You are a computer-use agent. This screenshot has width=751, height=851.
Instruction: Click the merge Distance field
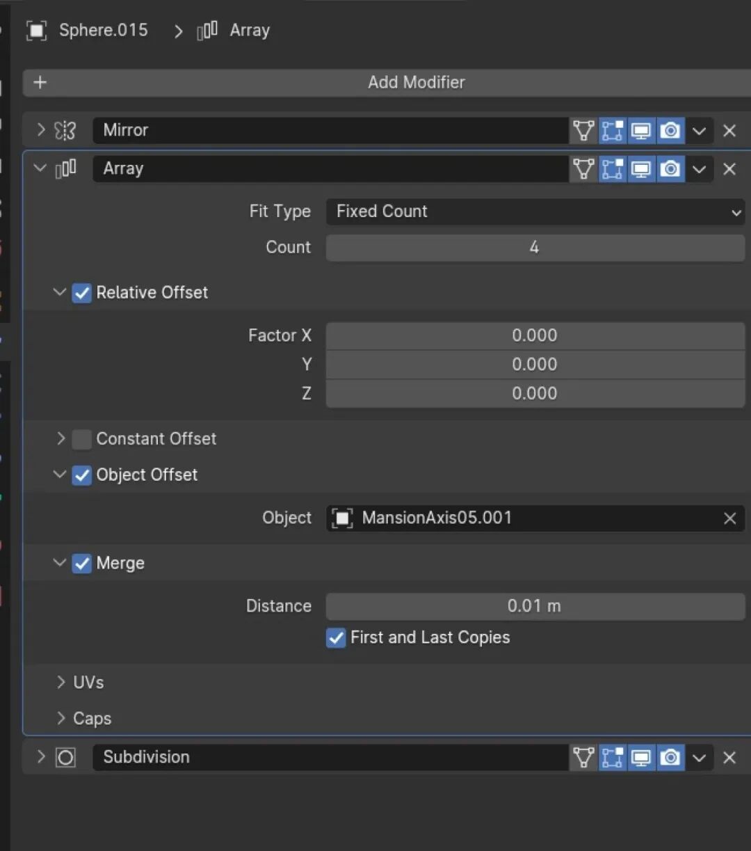tap(535, 606)
